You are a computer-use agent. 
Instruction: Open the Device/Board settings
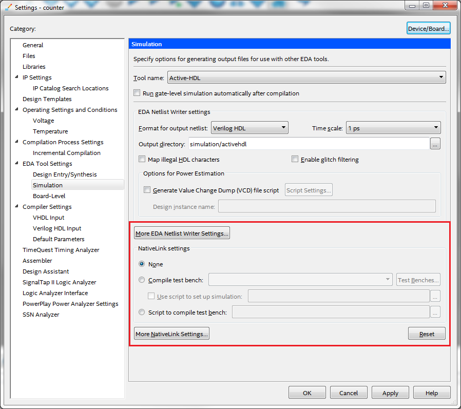(428, 29)
